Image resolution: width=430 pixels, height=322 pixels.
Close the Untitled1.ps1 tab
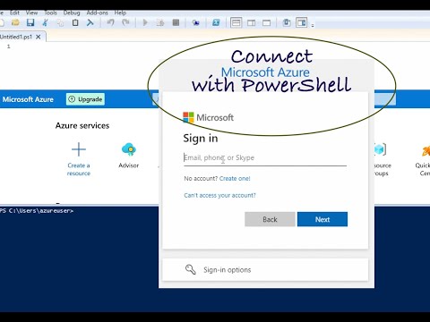coord(39,37)
